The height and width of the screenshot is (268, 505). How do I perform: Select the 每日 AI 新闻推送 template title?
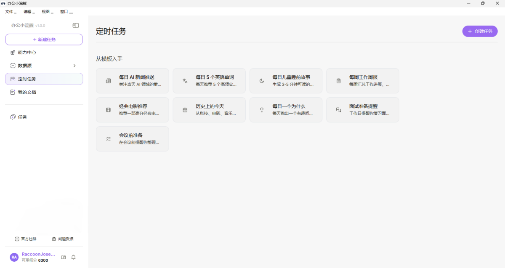point(137,77)
